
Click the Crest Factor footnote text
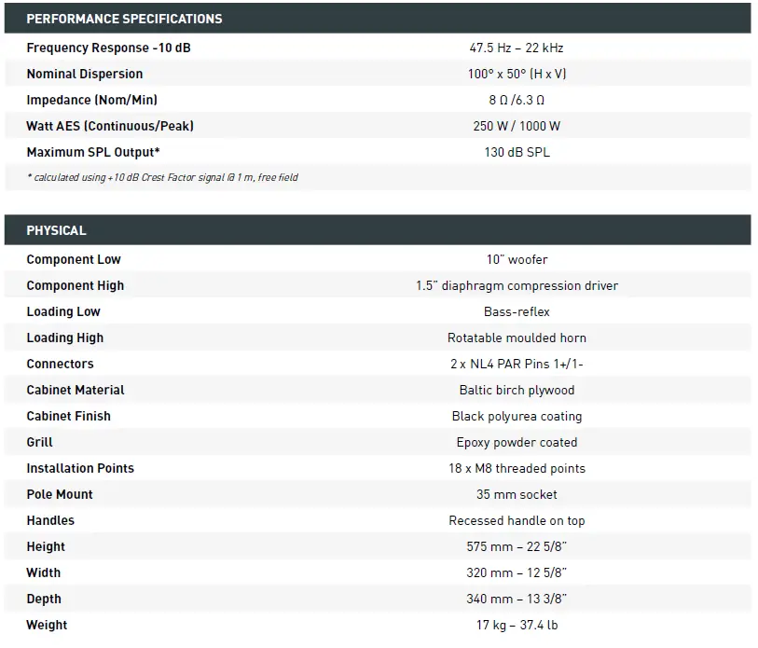tap(162, 177)
